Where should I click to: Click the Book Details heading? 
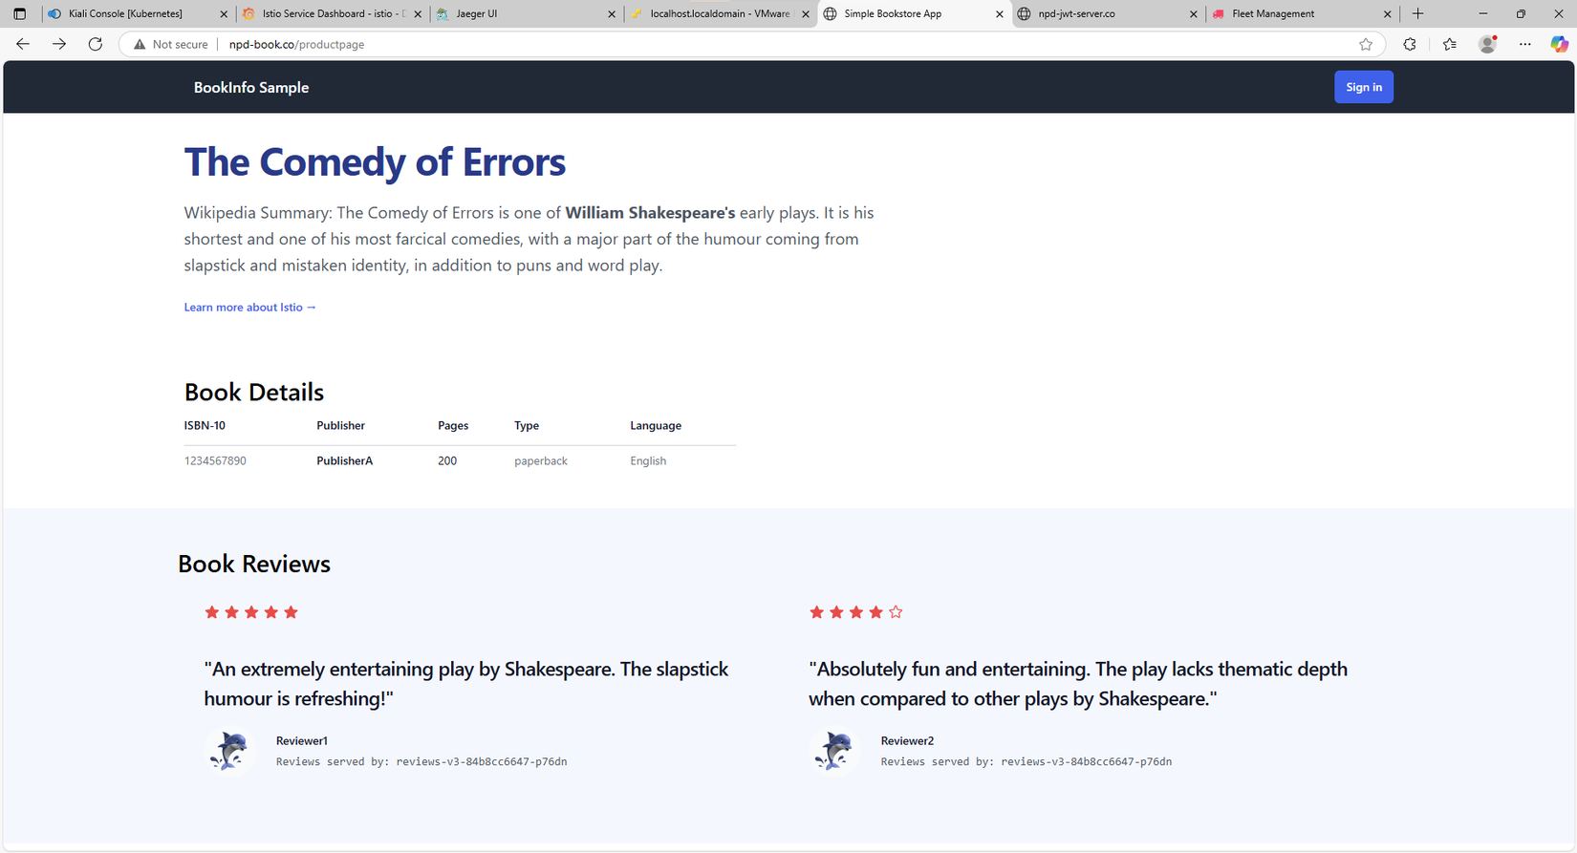254,393
